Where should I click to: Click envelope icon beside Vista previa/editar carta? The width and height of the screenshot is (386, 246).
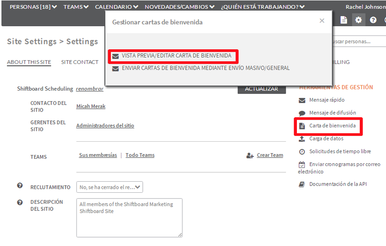115,56
